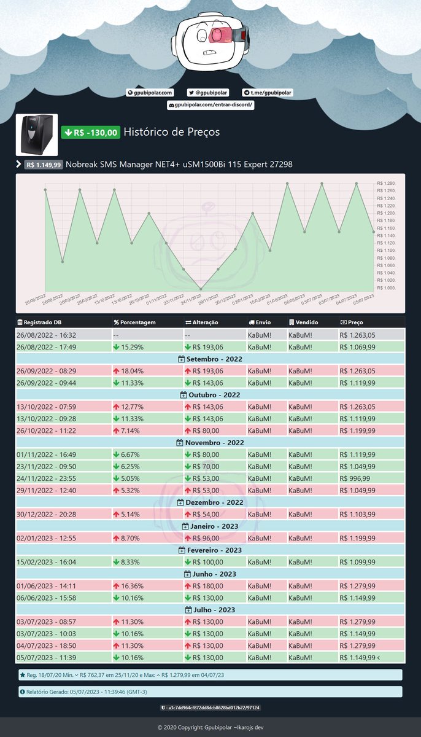Click the Relatório Gerado 05/07/2023 info bar
Screen dimensions: 421x737
[x=210, y=692]
